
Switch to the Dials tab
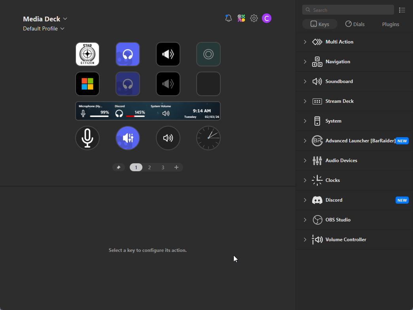click(x=355, y=24)
